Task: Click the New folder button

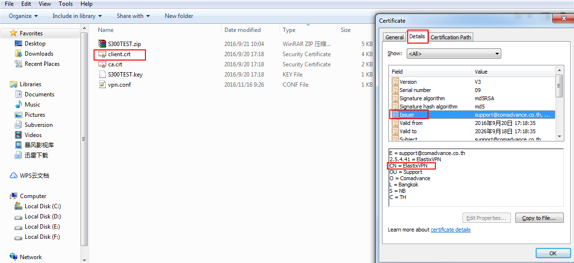Action: [179, 15]
